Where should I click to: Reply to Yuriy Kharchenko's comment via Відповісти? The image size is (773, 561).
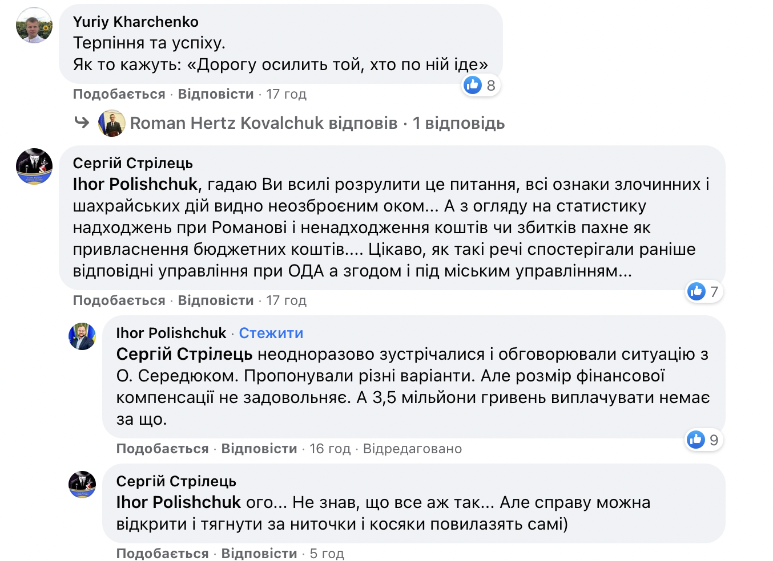(x=216, y=94)
